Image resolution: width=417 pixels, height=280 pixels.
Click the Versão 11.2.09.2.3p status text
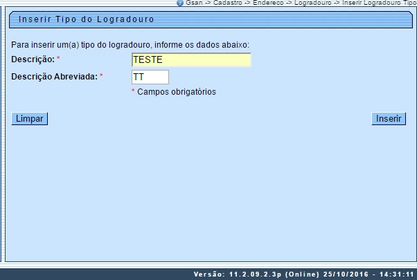pos(303,274)
